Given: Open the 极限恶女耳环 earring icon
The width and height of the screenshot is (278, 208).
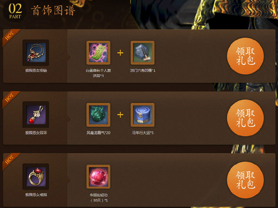Looking at the screenshot, I should [36, 115].
